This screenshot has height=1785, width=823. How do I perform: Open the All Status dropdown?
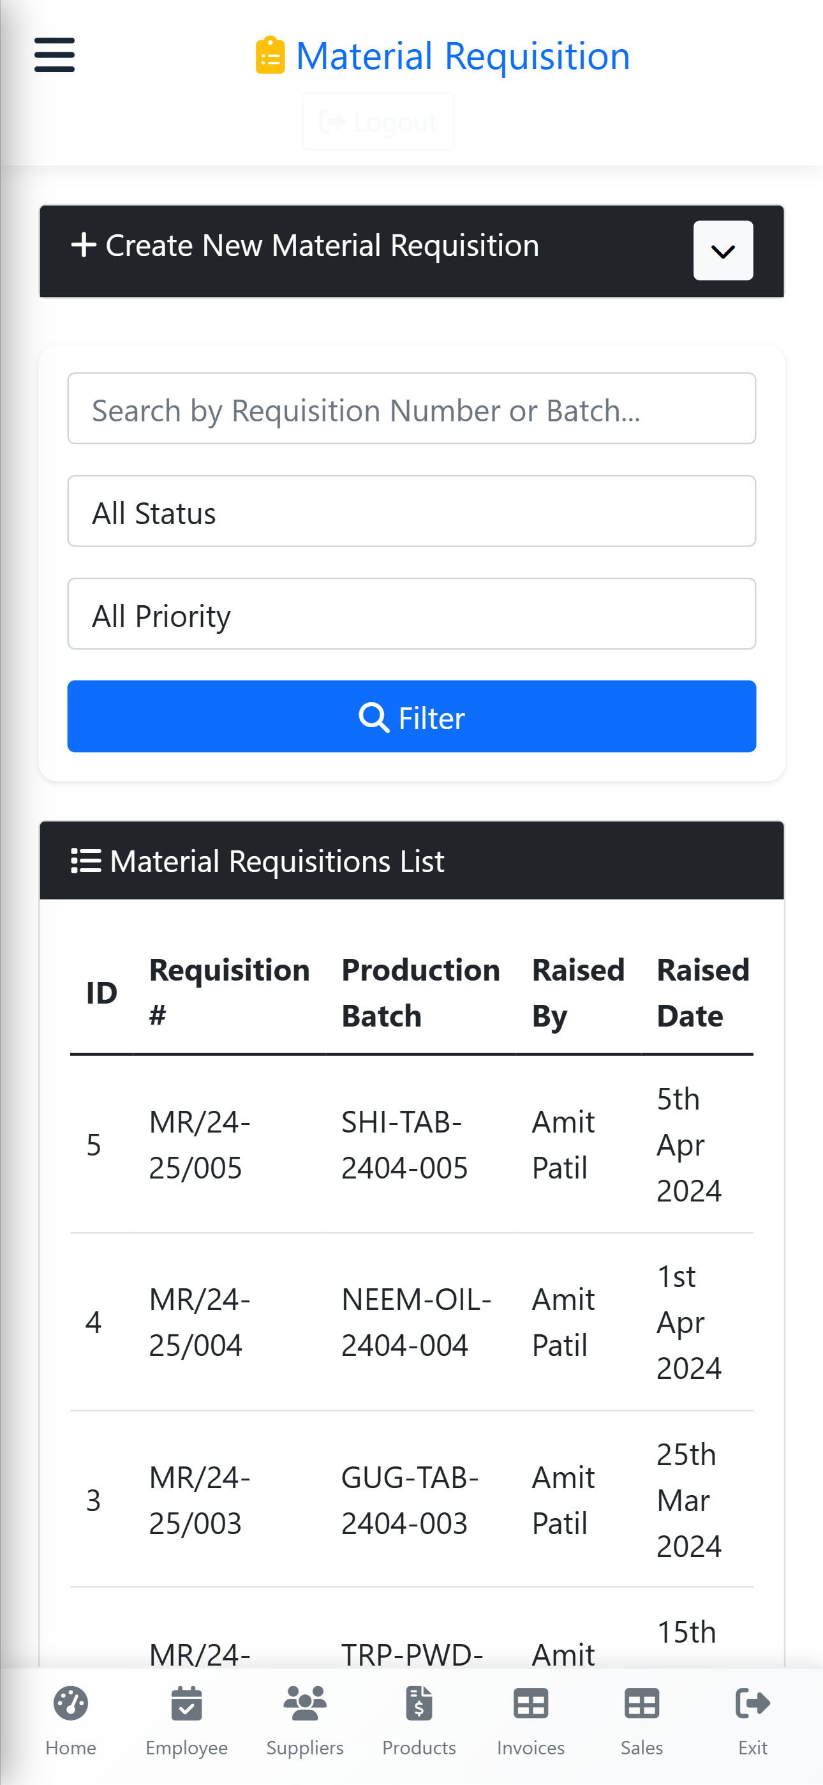click(411, 511)
